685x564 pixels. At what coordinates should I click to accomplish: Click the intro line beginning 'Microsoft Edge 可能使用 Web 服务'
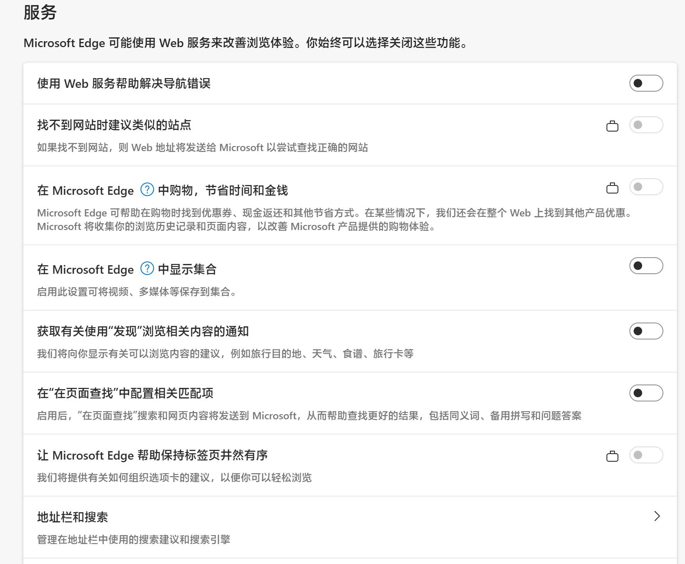pyautogui.click(x=246, y=43)
